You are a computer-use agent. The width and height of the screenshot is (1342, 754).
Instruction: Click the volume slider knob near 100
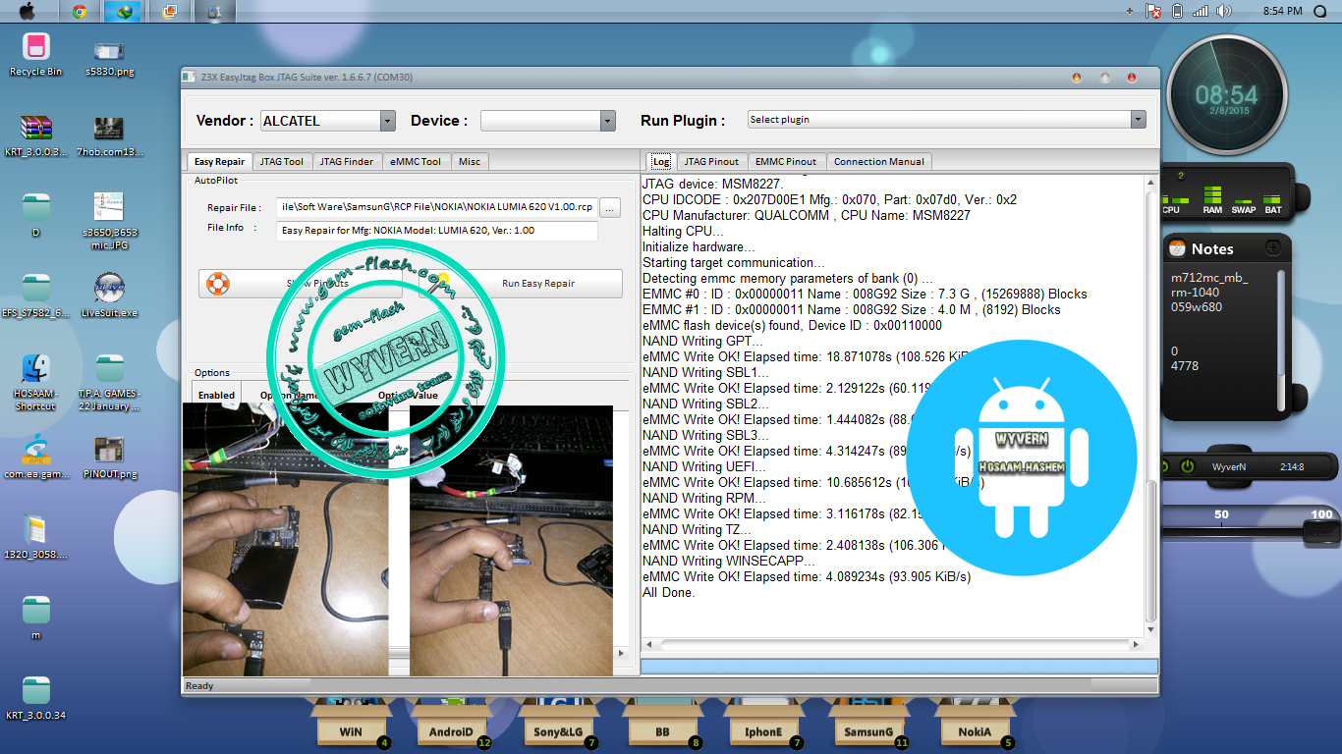[x=1322, y=532]
